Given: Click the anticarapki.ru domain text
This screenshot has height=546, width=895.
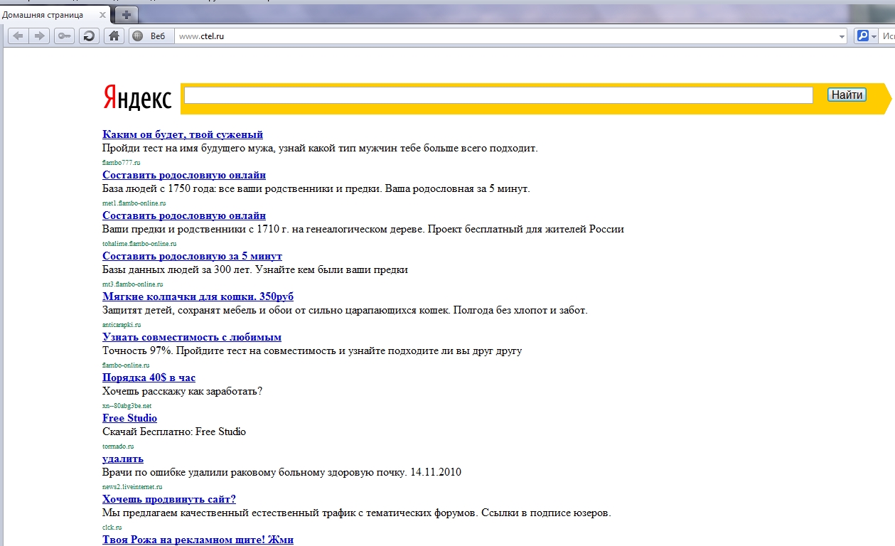Looking at the screenshot, I should click(122, 325).
